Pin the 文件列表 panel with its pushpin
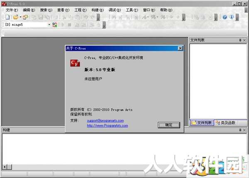The width and height of the screenshot is (249, 178). point(240,40)
